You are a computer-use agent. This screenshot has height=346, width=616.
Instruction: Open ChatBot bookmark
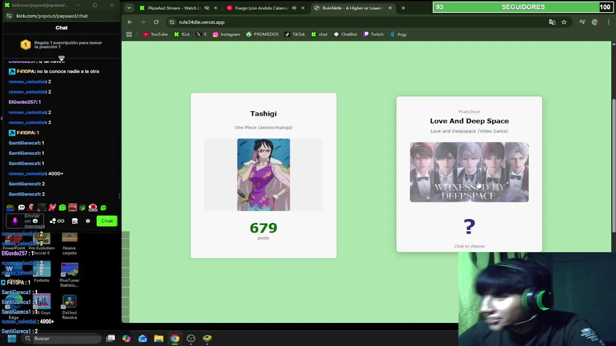346,34
